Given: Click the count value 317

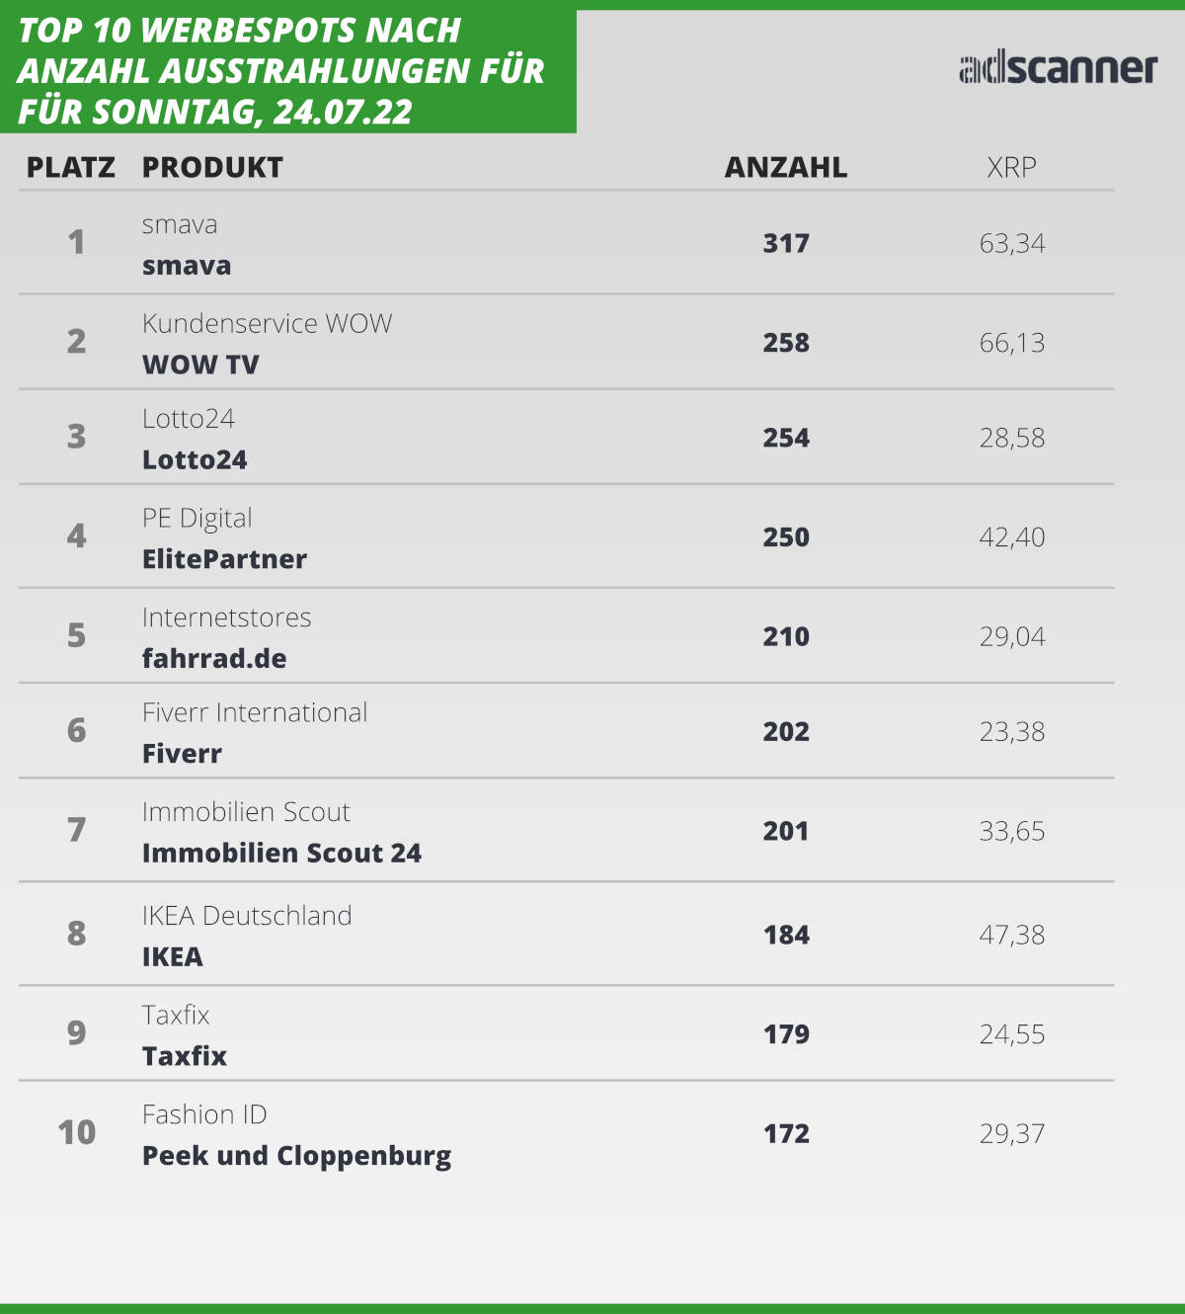Looking at the screenshot, I should click(x=786, y=243).
